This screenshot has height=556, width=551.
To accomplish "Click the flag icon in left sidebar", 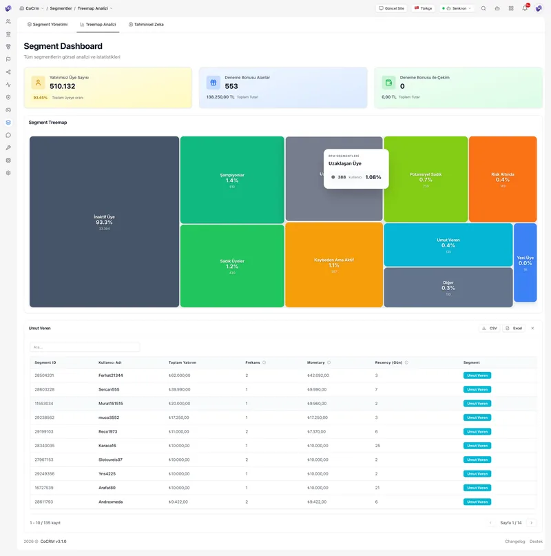I will [x=8, y=59].
